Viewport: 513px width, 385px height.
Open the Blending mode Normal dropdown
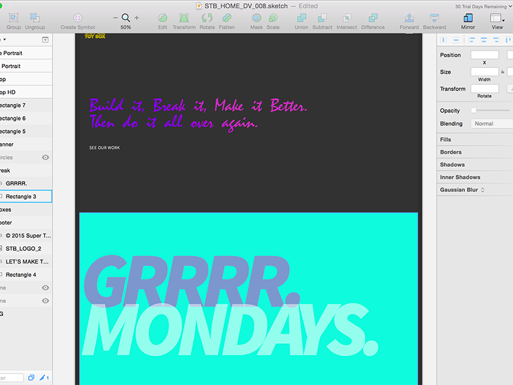pyautogui.click(x=492, y=123)
